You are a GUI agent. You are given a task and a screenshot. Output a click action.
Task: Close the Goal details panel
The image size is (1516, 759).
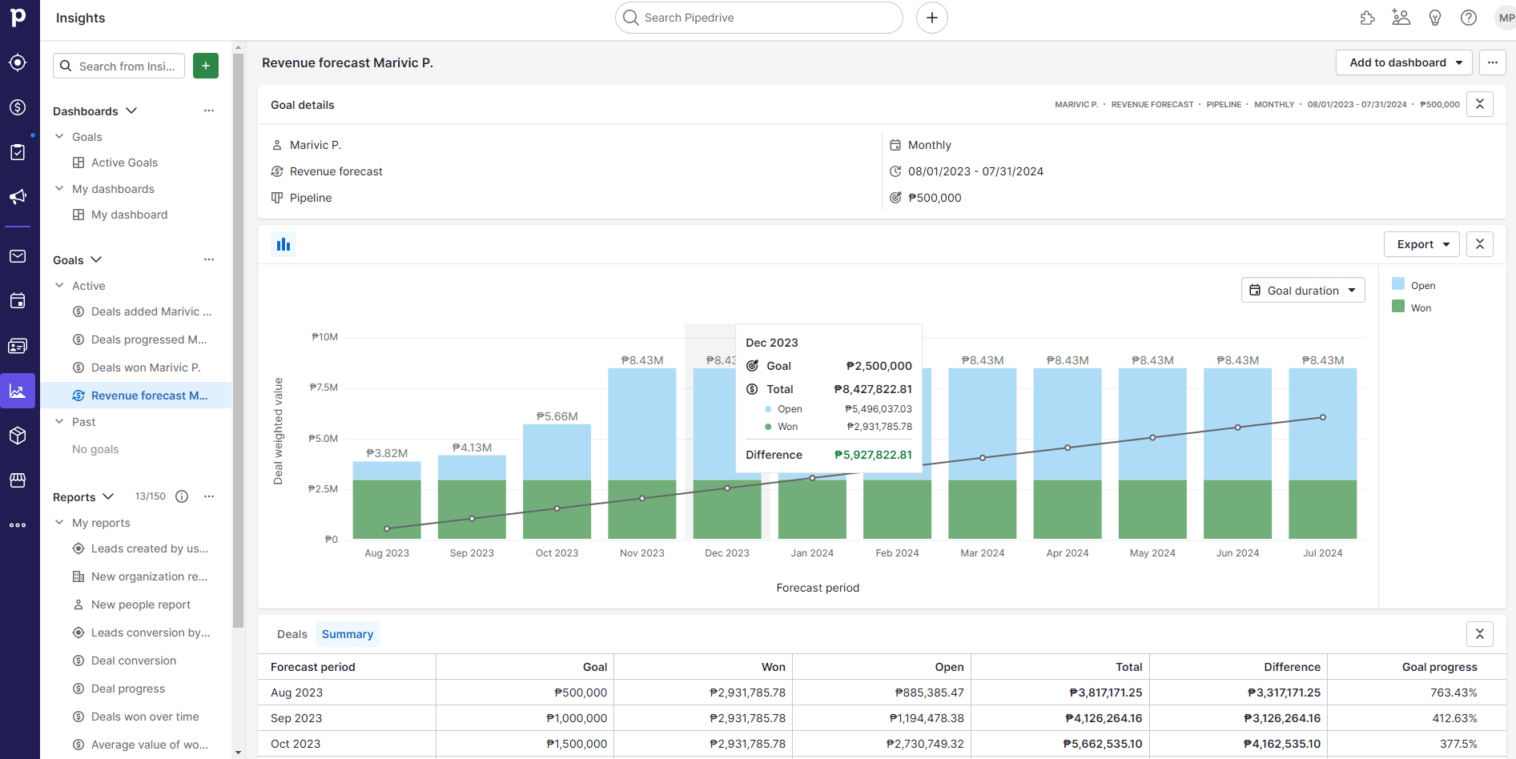point(1480,104)
